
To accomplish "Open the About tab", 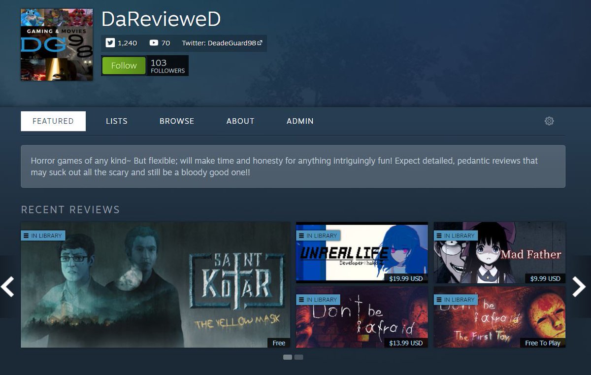I will click(x=240, y=121).
